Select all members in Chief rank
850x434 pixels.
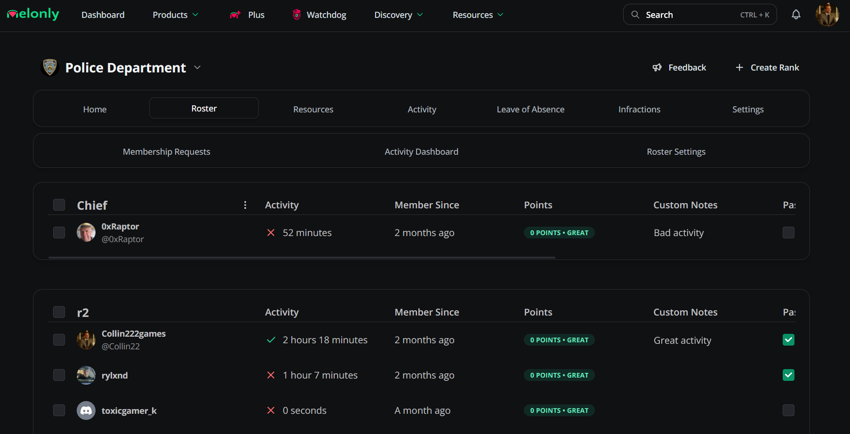click(59, 205)
